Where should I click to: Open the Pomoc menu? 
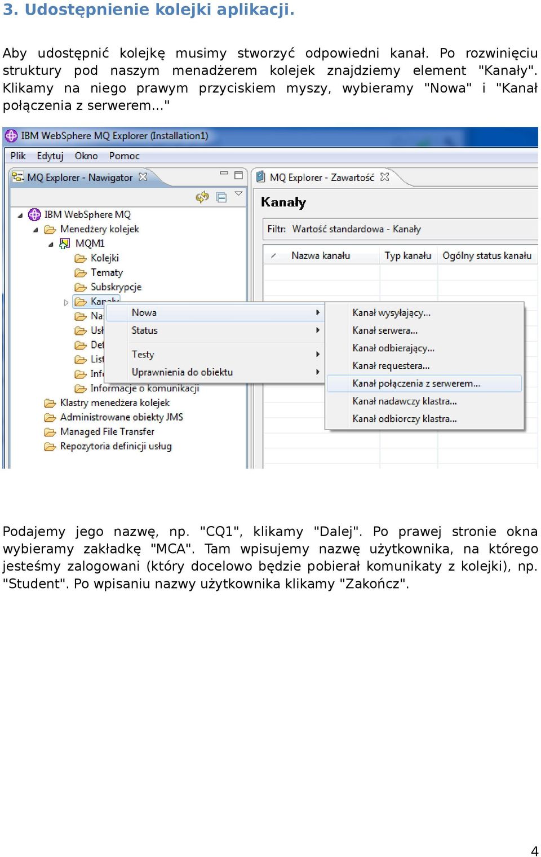pyautogui.click(x=124, y=156)
